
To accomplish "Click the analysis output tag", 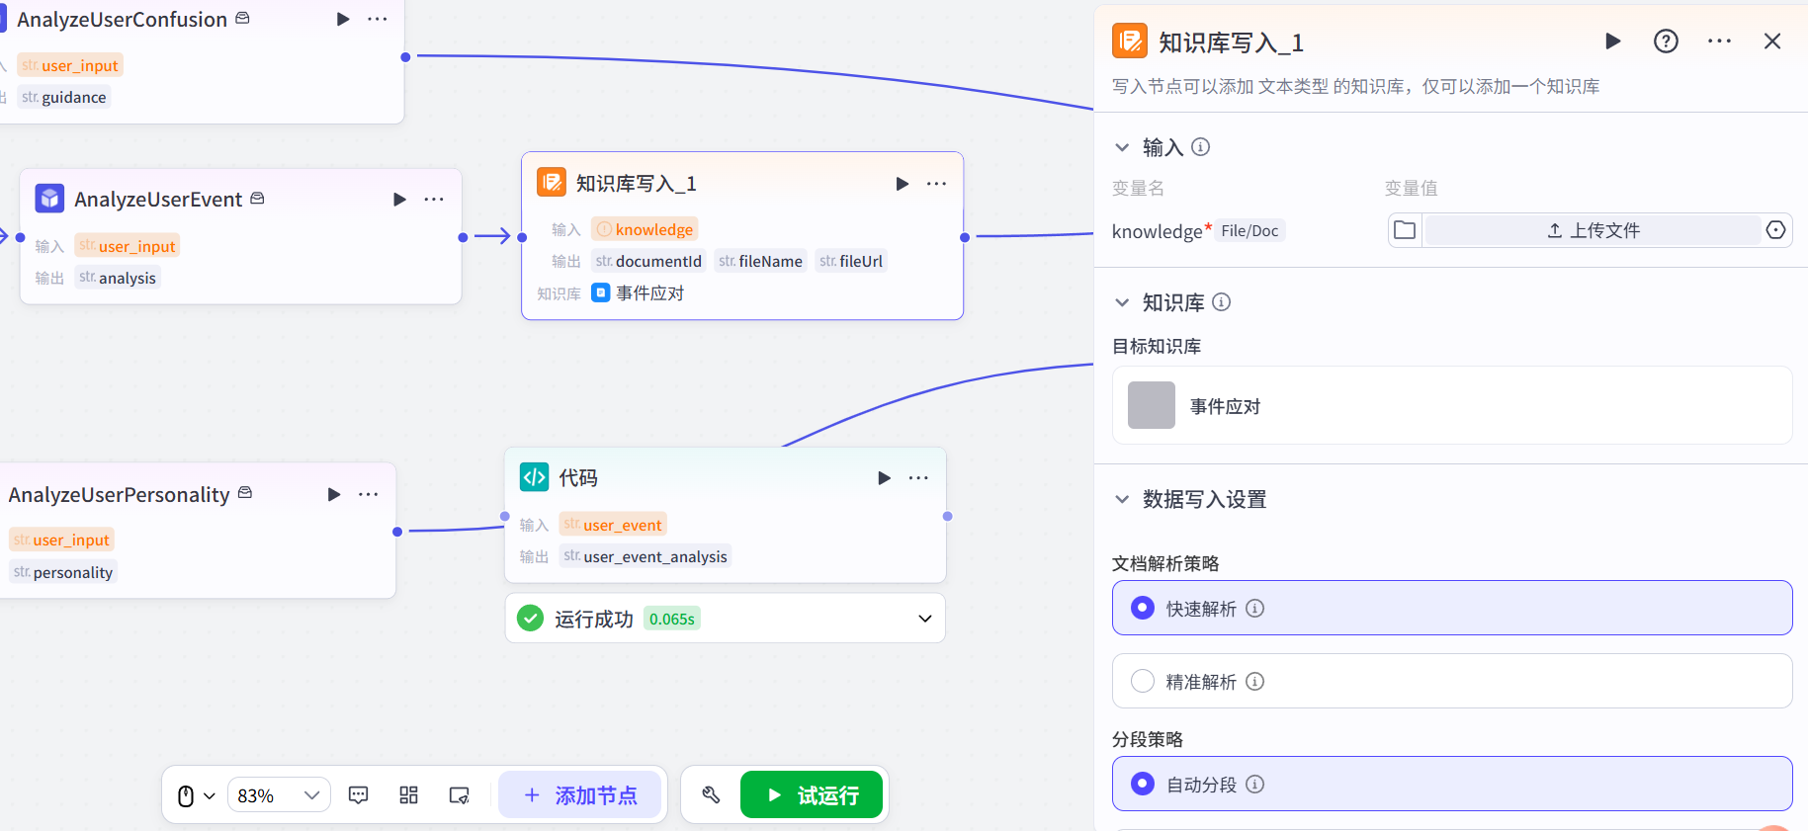I will click(x=118, y=278).
